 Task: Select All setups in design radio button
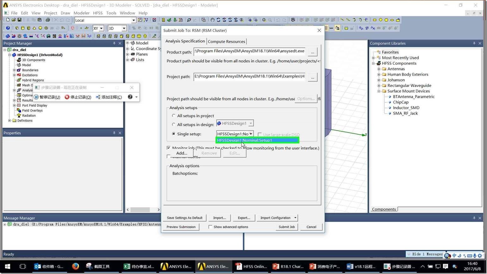174,124
